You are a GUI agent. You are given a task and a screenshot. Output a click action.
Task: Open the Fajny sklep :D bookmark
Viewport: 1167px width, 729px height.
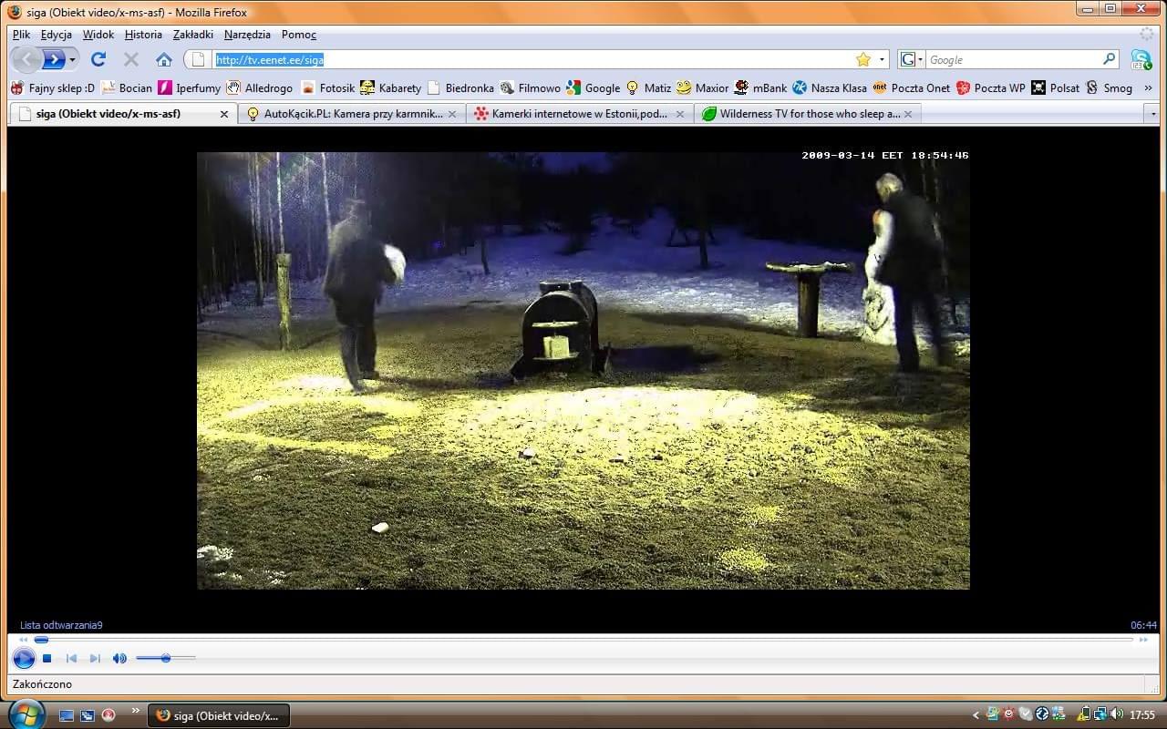coord(53,88)
